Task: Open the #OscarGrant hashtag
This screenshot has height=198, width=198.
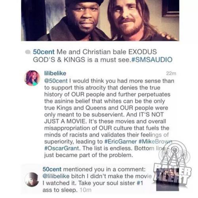Action: [x=62, y=148]
